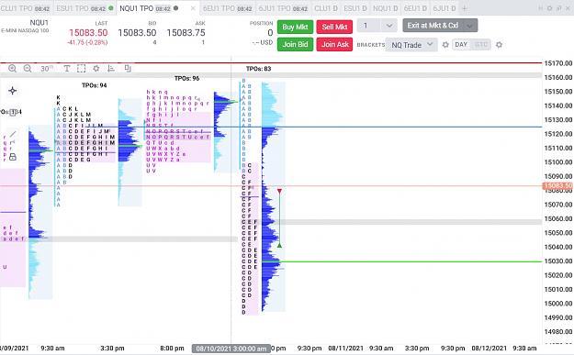Lock drawings with the padlock icon

click(x=13, y=157)
